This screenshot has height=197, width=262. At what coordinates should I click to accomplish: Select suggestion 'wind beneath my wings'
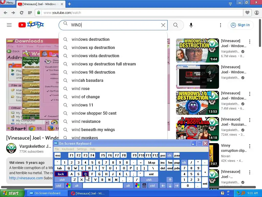tap(113, 130)
